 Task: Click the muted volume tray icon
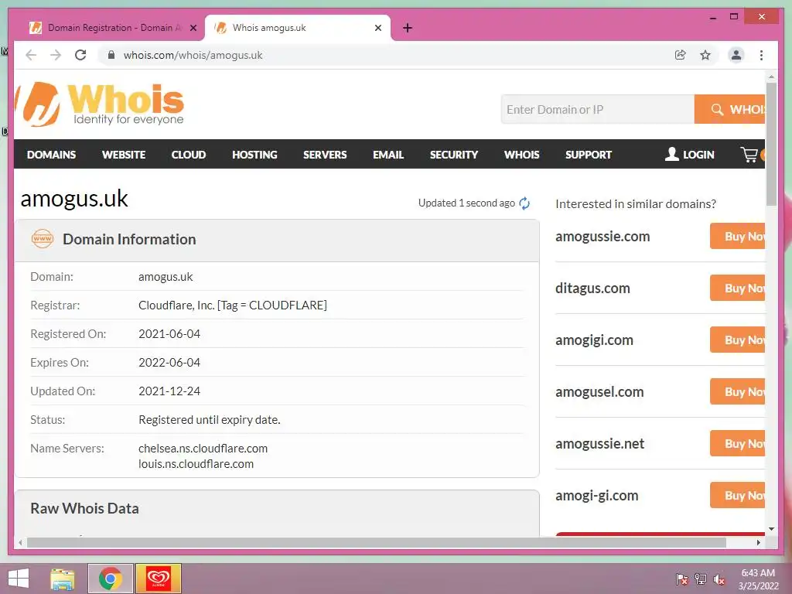719,579
